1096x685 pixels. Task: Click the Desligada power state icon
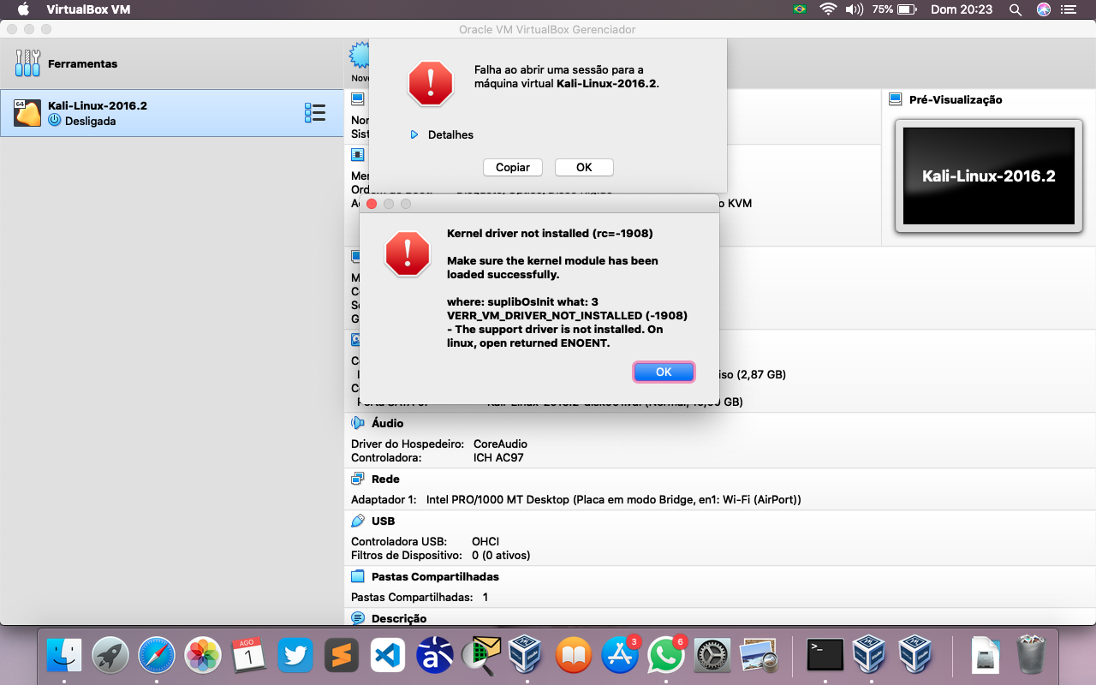click(55, 121)
